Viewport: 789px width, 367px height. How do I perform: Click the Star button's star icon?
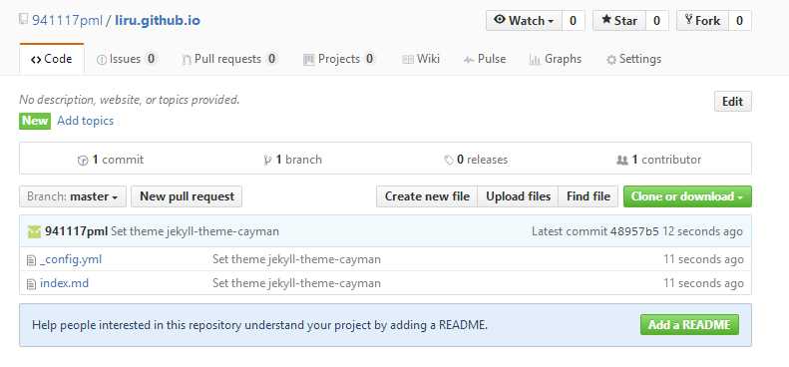pos(606,20)
